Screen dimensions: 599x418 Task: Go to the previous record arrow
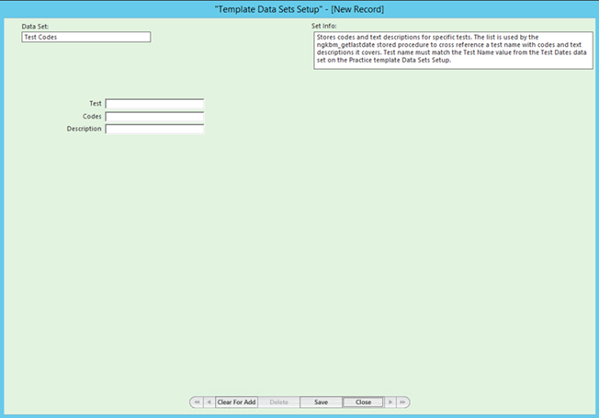(209, 402)
